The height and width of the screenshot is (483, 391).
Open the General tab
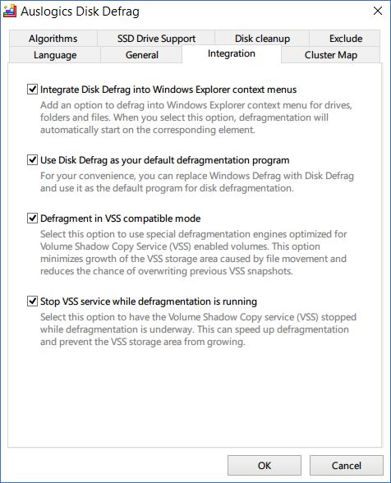point(142,55)
